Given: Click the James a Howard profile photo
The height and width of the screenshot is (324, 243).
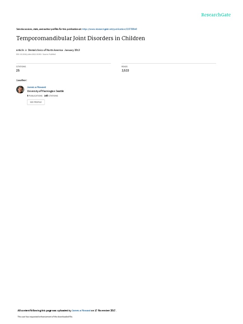Looking at the screenshot, I should click(x=20, y=90).
